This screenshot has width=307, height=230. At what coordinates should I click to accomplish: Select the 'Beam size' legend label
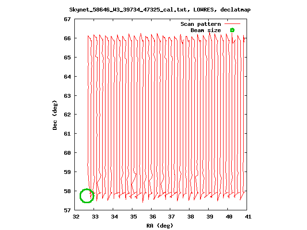click(x=206, y=30)
